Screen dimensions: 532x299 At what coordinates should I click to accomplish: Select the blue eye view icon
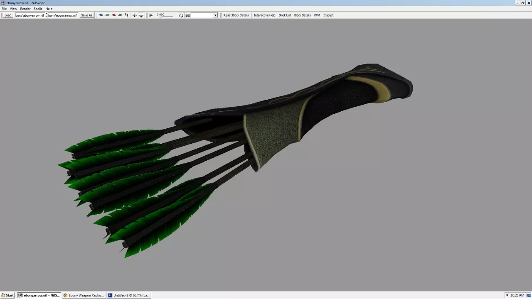[x=101, y=15]
